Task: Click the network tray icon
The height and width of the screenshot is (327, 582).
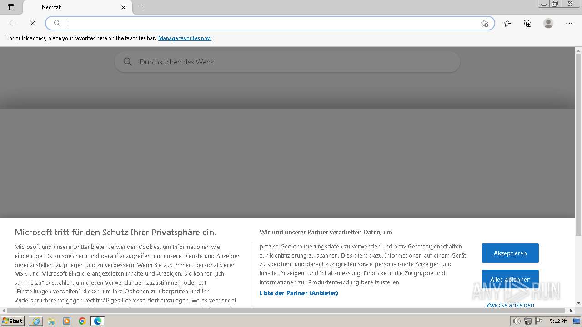Action: click(528, 321)
